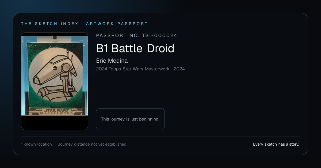Select artist name Eric Medina
Image resolution: width=321 pixels, height=168 pixels.
pyautogui.click(x=112, y=61)
